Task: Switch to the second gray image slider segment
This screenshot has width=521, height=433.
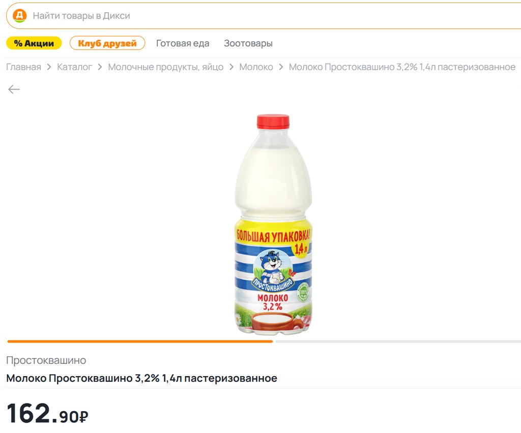Action: (398, 342)
